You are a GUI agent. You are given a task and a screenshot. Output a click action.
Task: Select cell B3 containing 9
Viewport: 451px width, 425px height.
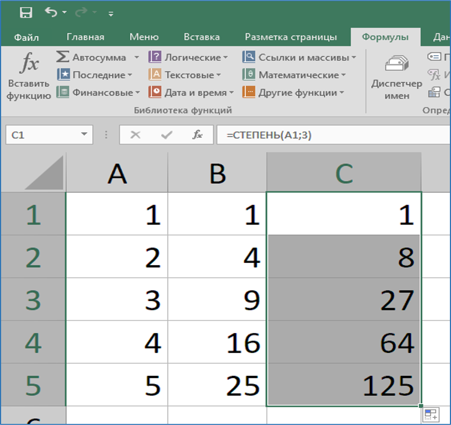(217, 299)
